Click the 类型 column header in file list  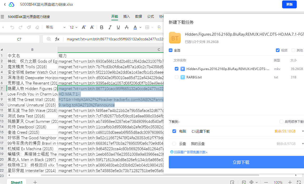pos(277,60)
